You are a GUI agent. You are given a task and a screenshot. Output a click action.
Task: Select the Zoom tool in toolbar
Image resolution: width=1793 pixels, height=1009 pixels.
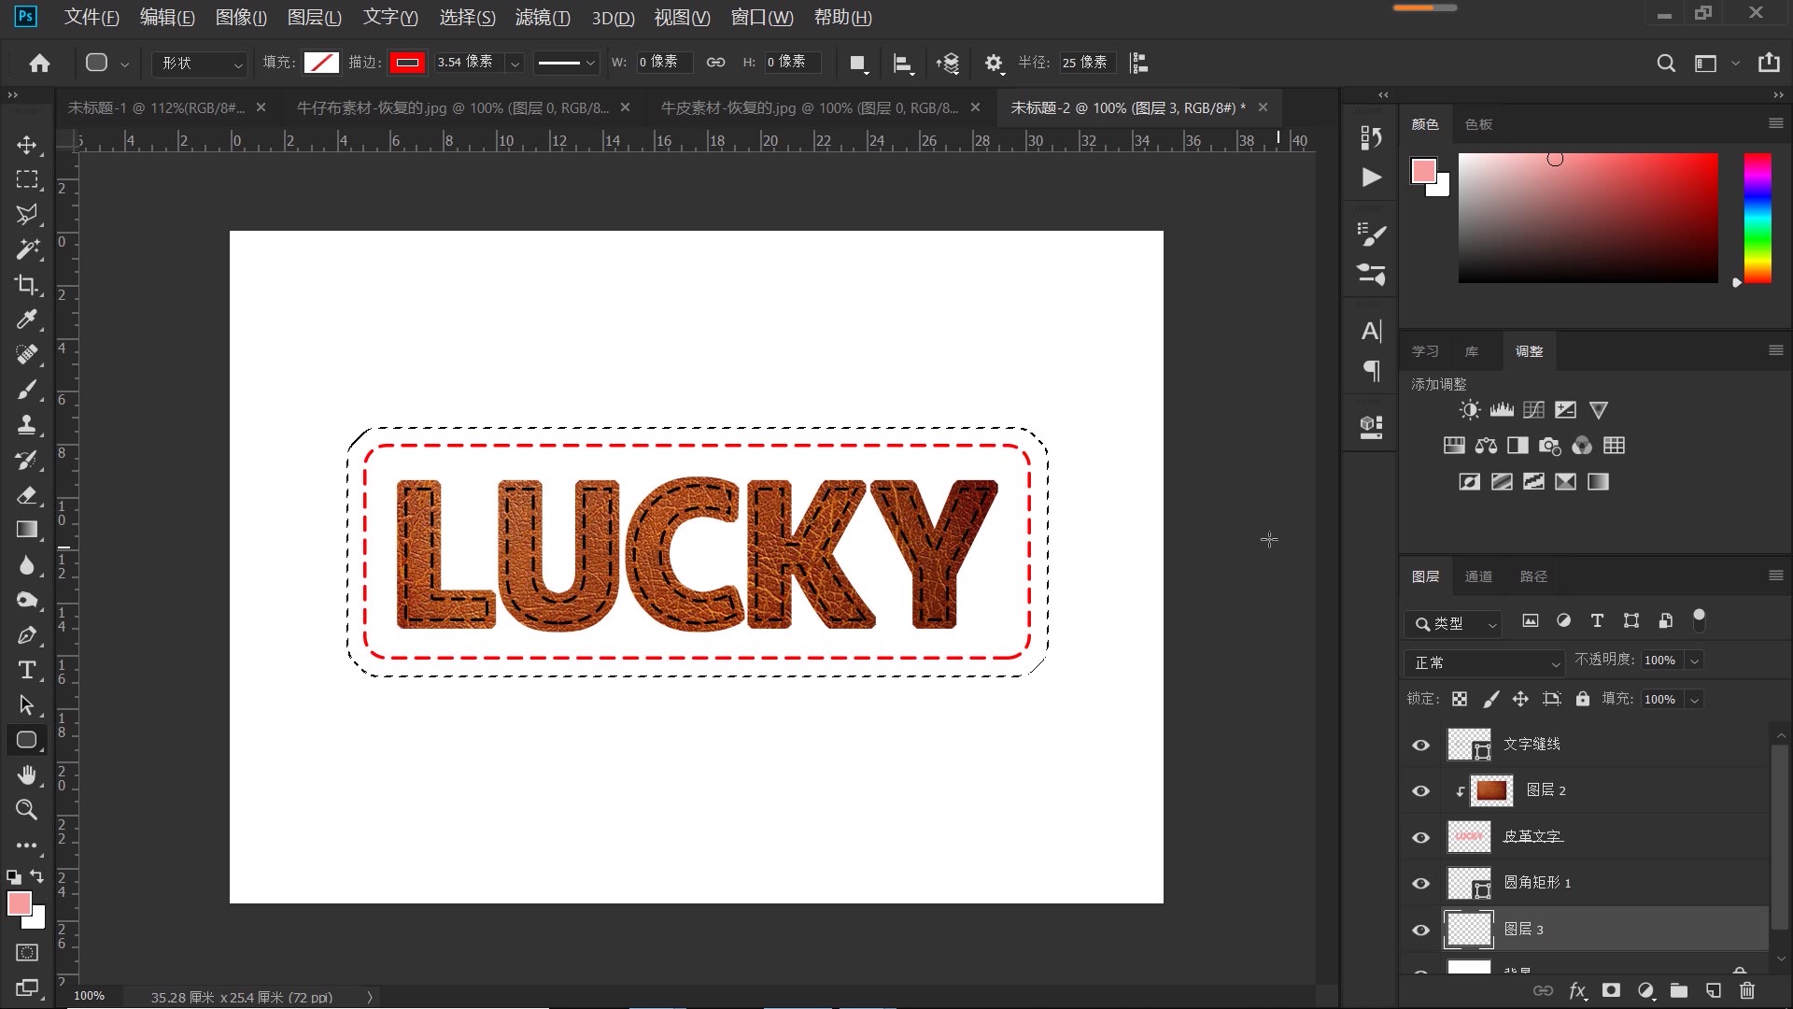[27, 810]
